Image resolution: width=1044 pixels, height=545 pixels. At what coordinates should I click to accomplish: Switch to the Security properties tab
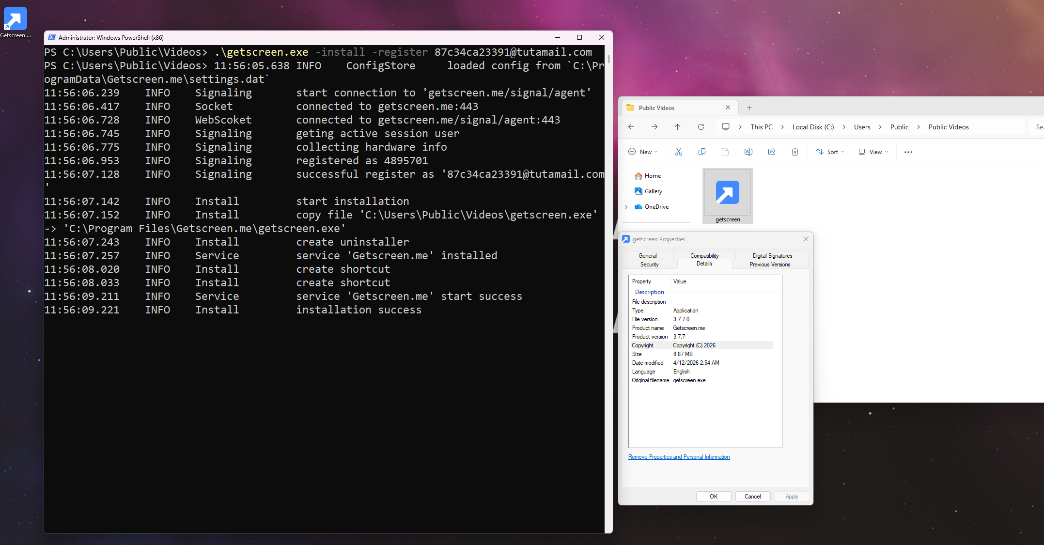tap(649, 265)
